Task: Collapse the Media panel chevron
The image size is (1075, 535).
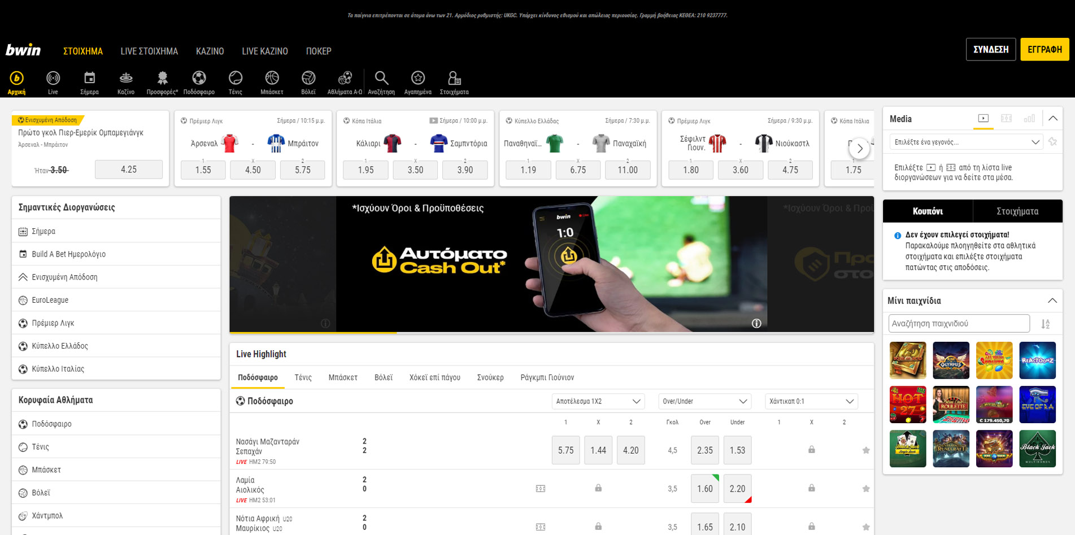Action: coord(1053,119)
